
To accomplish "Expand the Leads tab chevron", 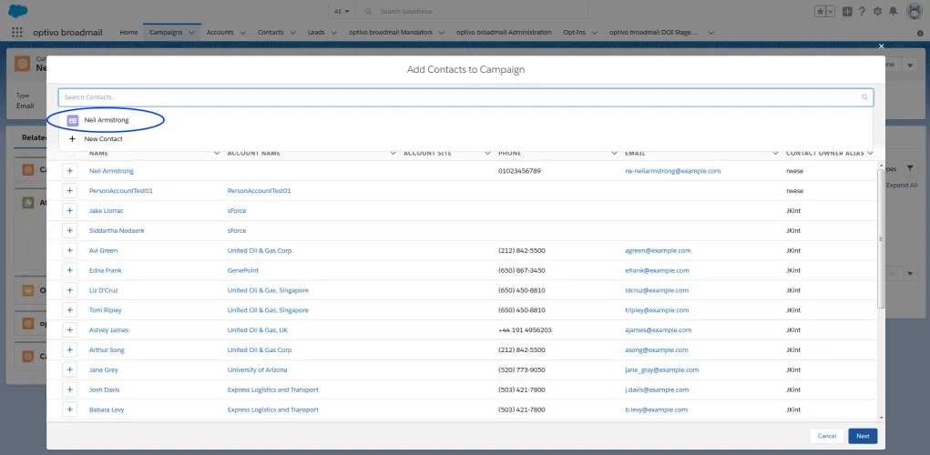I will pyautogui.click(x=334, y=33).
